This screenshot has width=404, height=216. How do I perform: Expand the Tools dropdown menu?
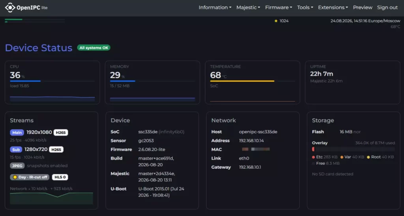click(x=305, y=7)
